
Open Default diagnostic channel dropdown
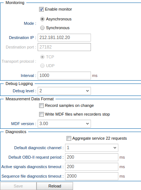92,148
